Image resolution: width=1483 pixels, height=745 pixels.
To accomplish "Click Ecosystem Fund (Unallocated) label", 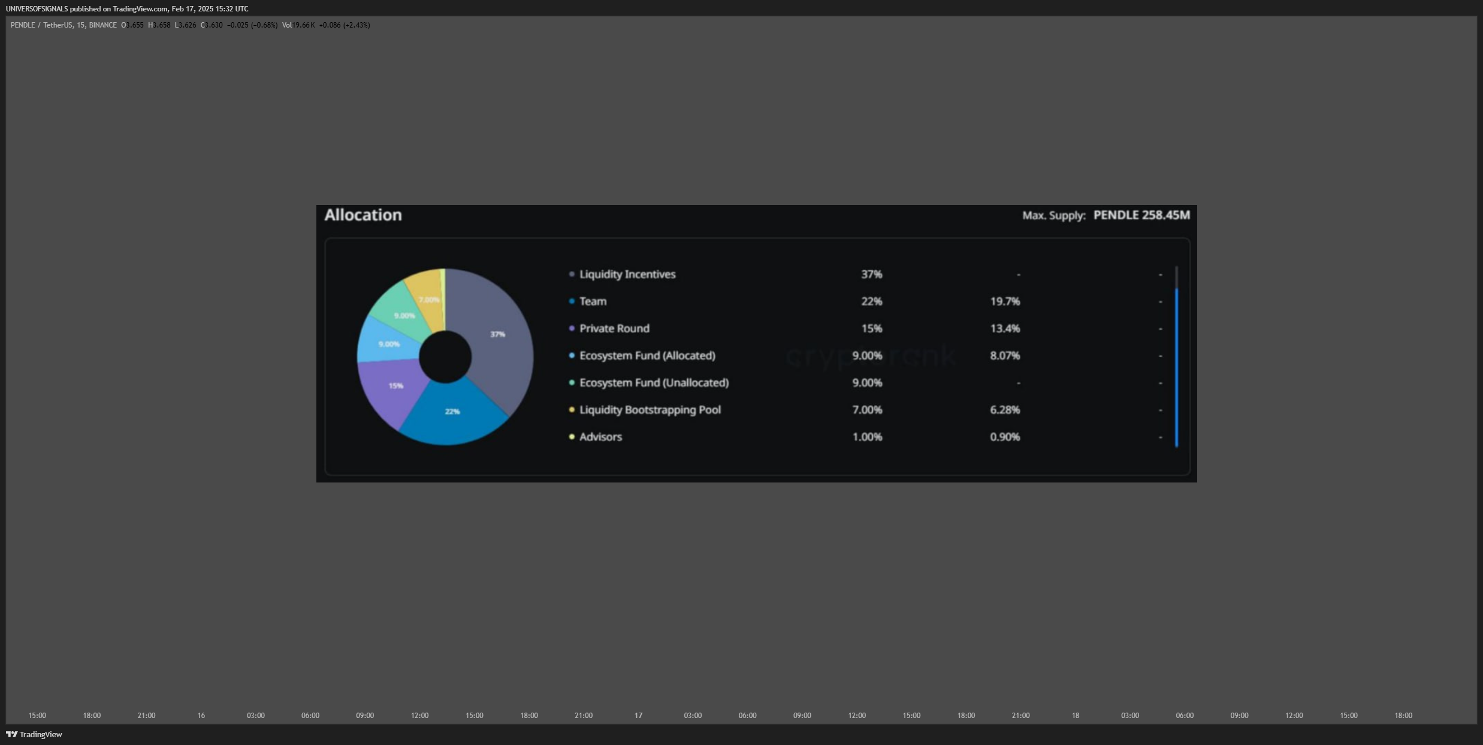I will coord(654,382).
